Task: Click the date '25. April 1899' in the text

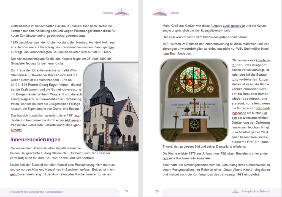Action: pos(96,59)
